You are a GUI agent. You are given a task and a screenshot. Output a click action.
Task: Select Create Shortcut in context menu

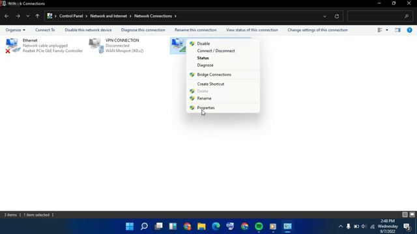tap(223, 84)
